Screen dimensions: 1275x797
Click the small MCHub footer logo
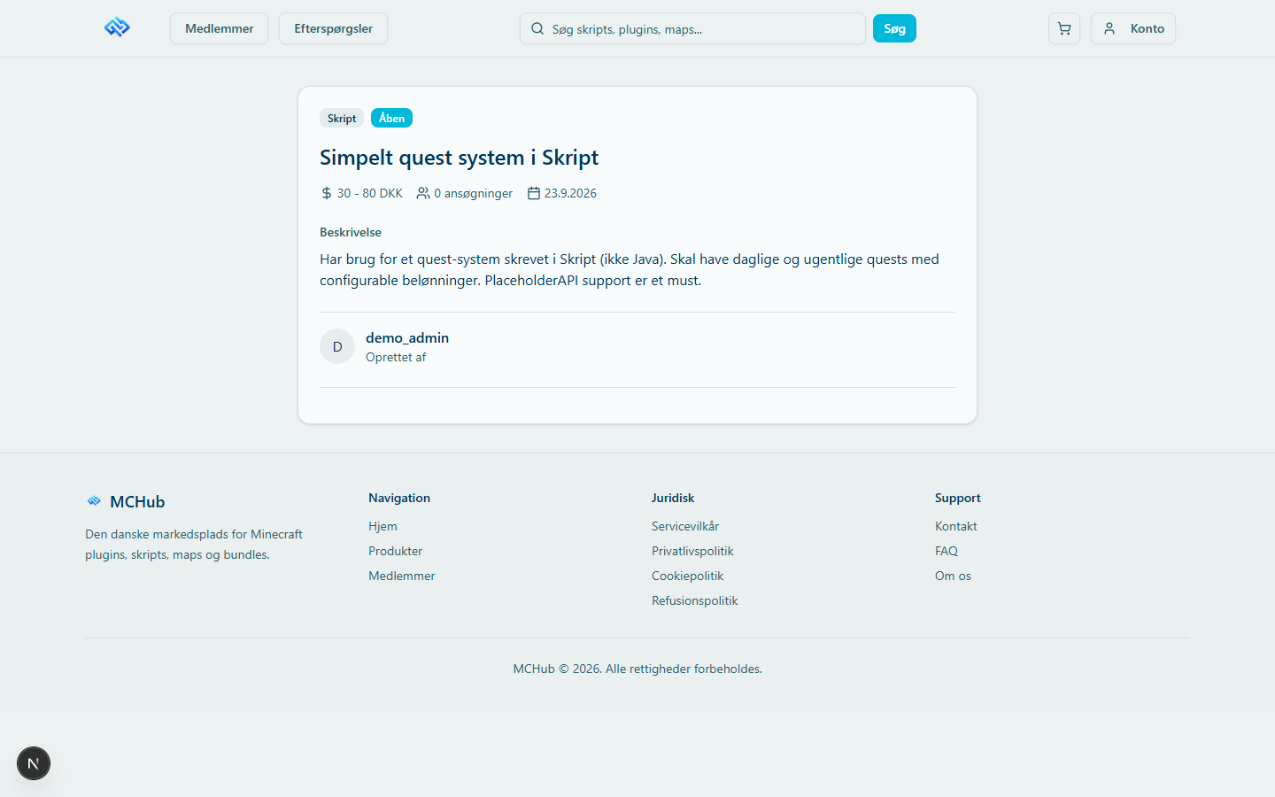click(x=94, y=501)
